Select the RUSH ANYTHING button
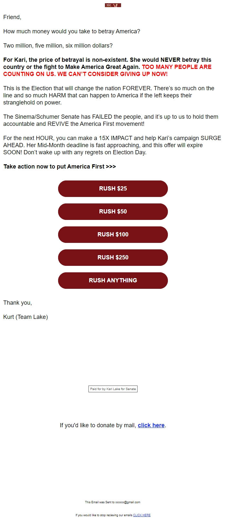Screen dimensions: 226x522 coord(113,280)
